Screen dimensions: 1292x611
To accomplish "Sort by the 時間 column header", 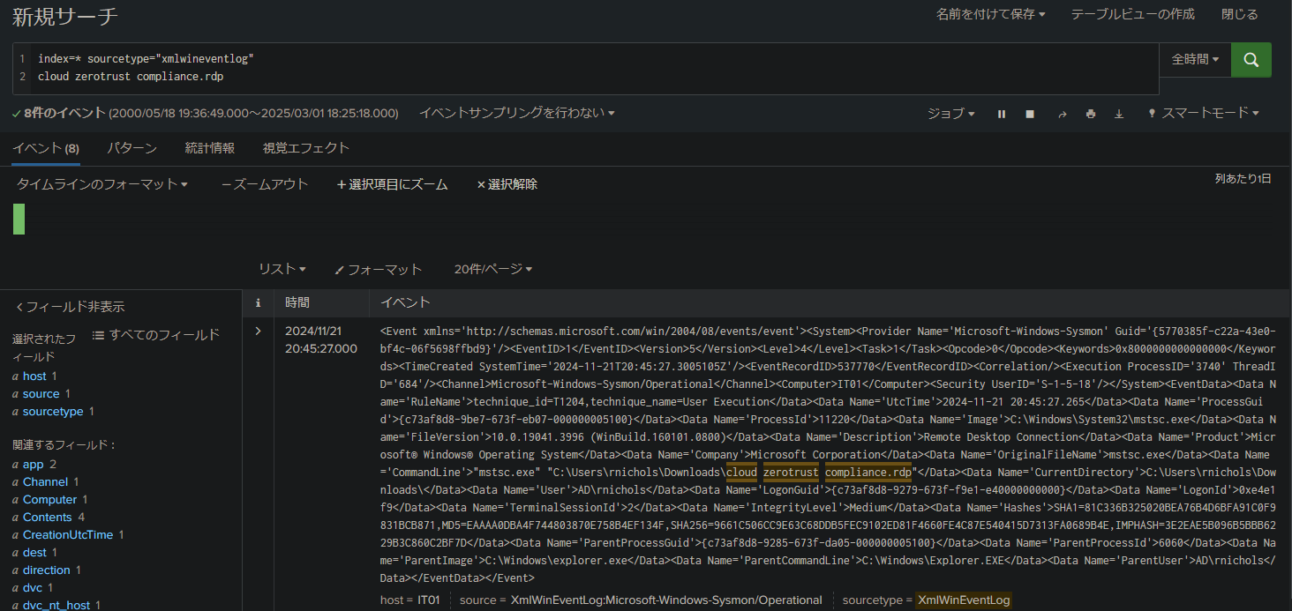I will tap(297, 302).
